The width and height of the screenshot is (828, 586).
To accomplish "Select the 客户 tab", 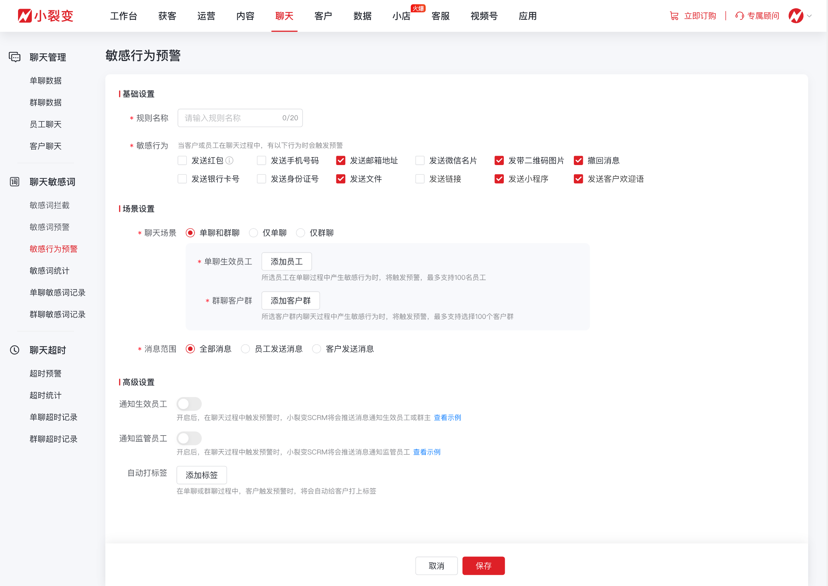I will tap(323, 16).
